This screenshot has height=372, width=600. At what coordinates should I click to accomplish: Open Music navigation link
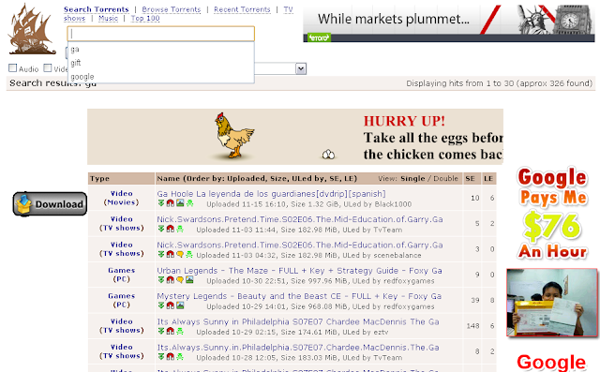(x=109, y=19)
